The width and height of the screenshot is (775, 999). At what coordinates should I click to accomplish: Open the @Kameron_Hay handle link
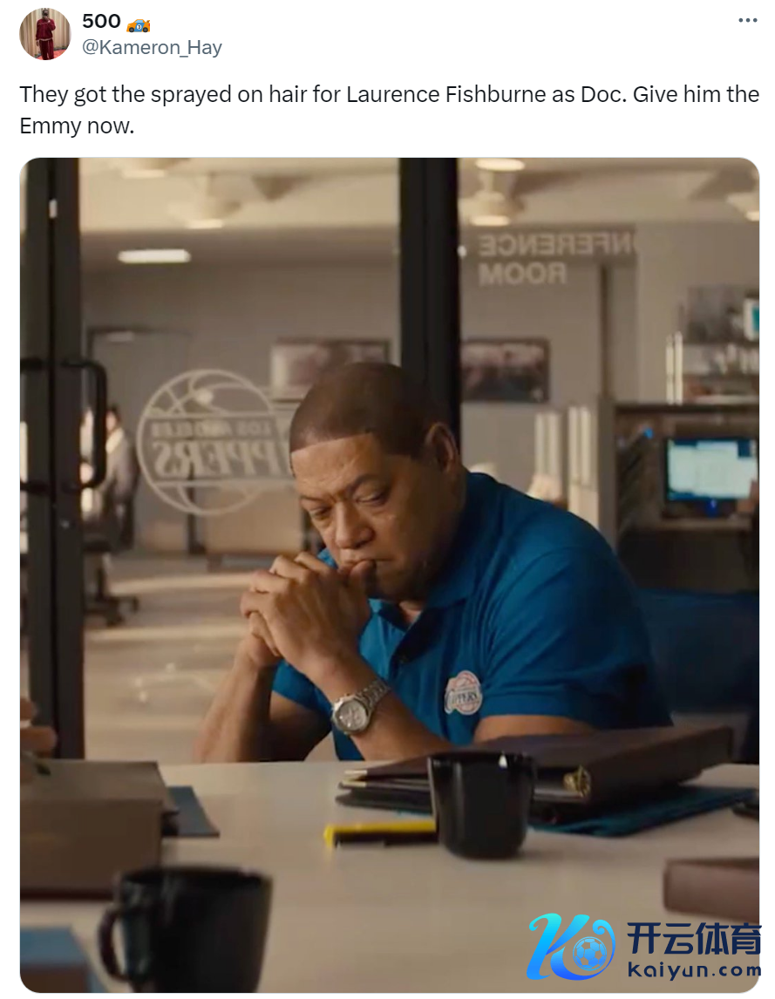pyautogui.click(x=152, y=47)
